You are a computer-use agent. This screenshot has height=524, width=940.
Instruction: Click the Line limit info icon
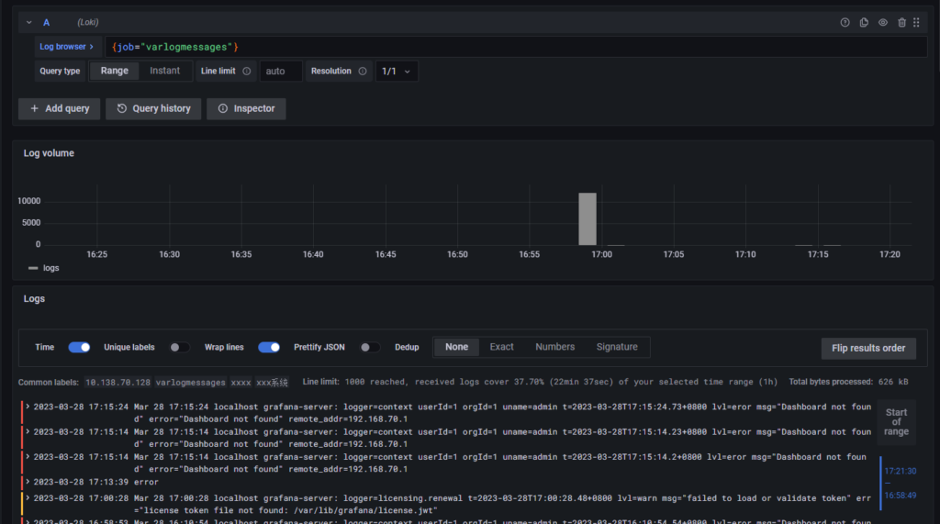[247, 71]
